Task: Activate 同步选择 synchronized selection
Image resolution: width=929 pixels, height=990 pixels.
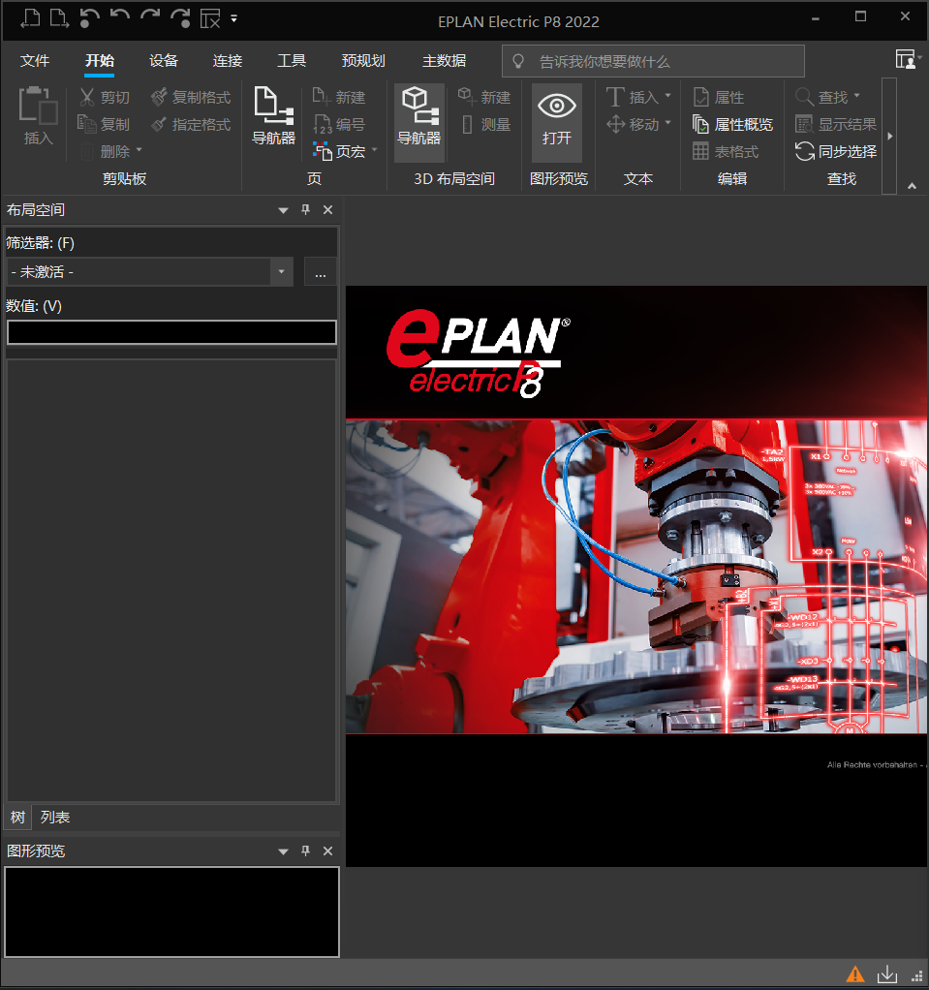Action: tap(841, 151)
